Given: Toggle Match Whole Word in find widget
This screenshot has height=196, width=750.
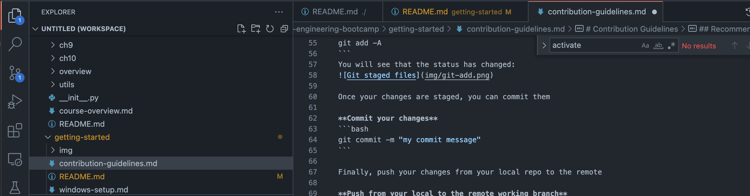Looking at the screenshot, I should click(658, 45).
